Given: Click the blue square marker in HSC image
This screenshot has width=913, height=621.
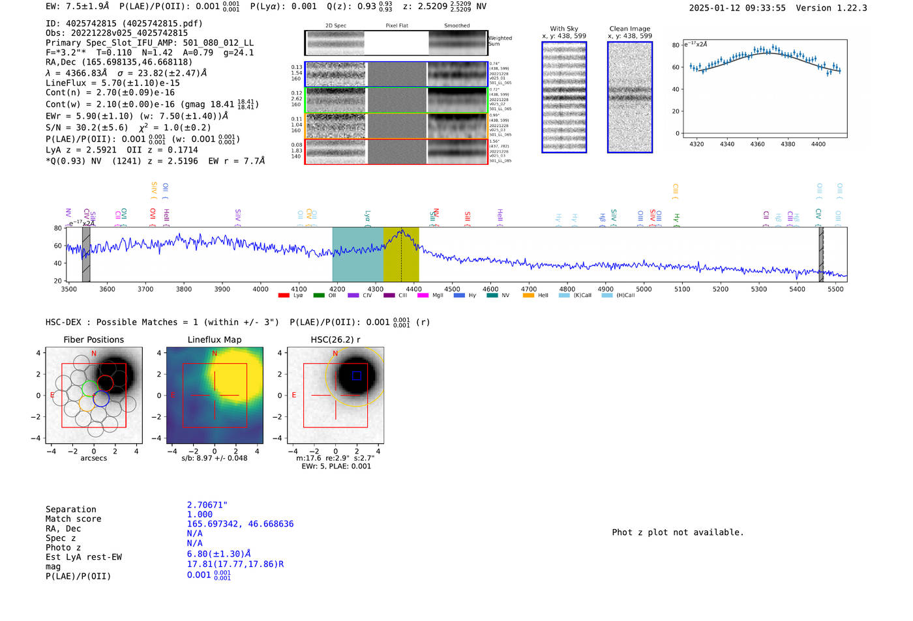Looking at the screenshot, I should pos(356,375).
